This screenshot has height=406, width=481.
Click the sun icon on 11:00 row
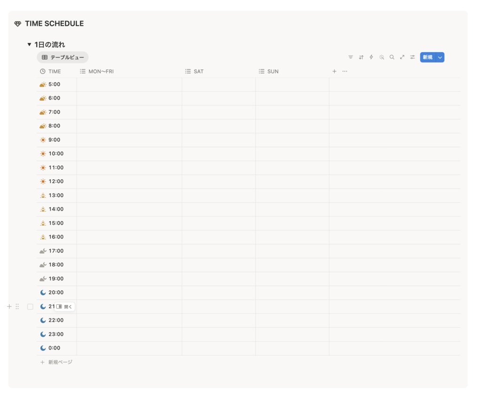43,167
